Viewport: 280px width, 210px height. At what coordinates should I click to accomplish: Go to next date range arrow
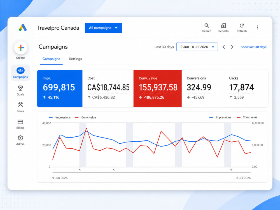[x=232, y=47]
